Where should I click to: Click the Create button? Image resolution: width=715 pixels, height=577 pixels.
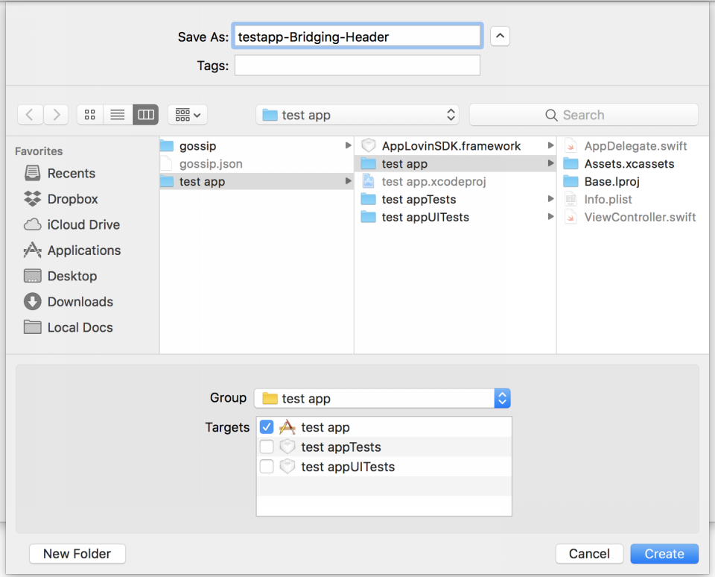(664, 554)
